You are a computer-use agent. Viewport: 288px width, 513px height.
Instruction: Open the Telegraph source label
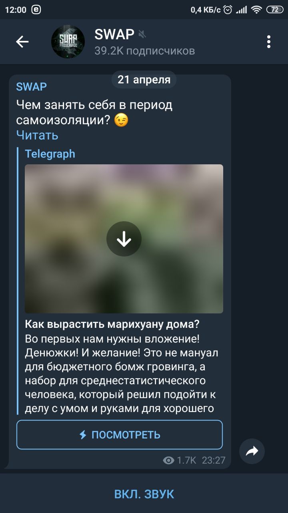50,154
